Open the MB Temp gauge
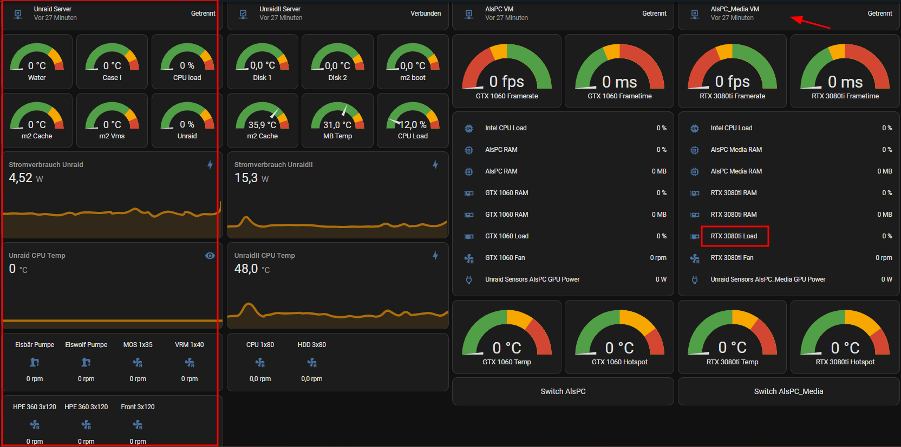Viewport: 901px width, 447px height. (x=337, y=121)
